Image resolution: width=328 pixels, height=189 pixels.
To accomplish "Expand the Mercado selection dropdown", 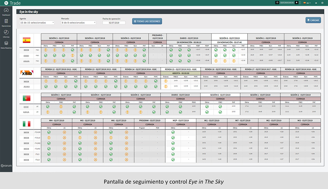I will (78, 23).
